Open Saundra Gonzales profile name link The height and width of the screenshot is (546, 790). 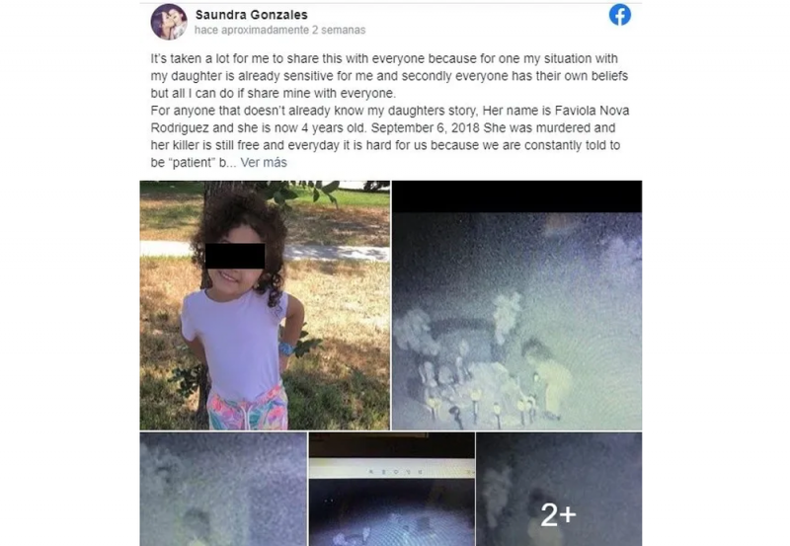point(252,15)
